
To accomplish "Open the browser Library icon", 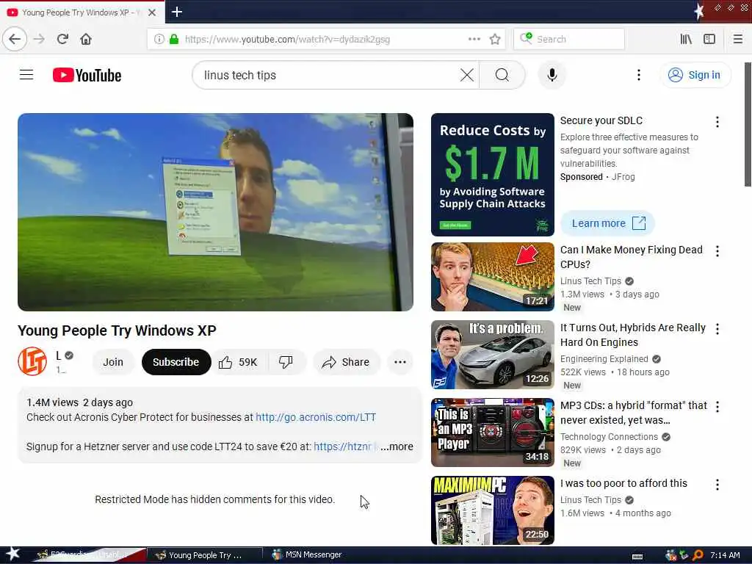I will coord(686,39).
